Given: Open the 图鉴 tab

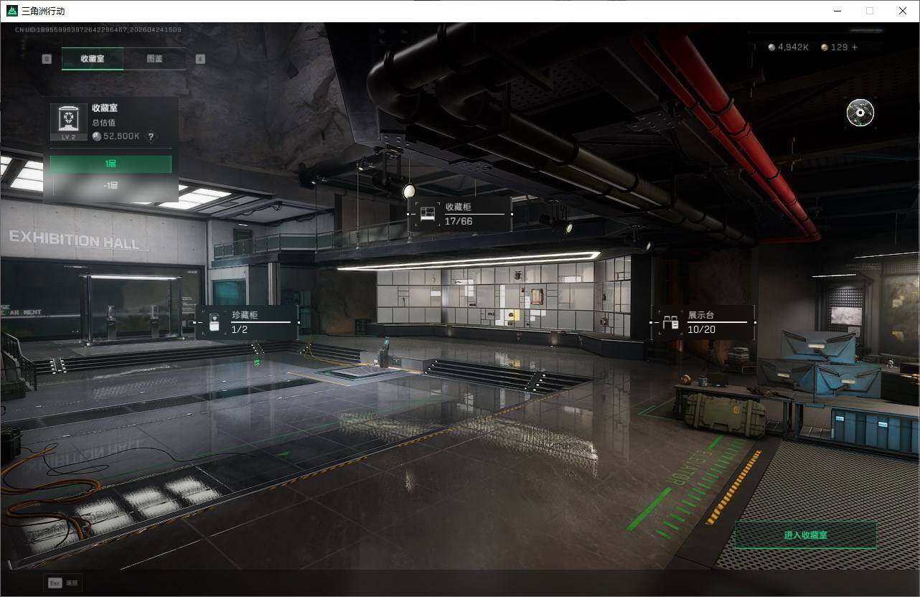Looking at the screenshot, I should (x=154, y=59).
